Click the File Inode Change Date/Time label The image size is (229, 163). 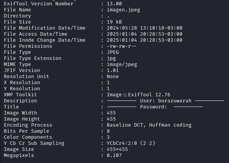click(45, 40)
